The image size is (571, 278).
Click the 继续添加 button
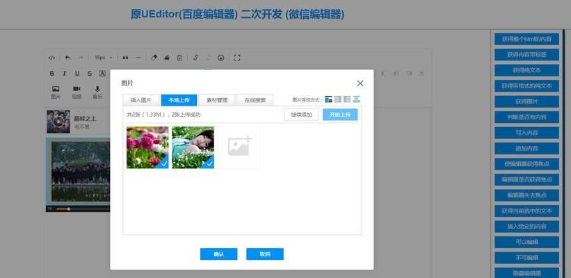tap(302, 115)
